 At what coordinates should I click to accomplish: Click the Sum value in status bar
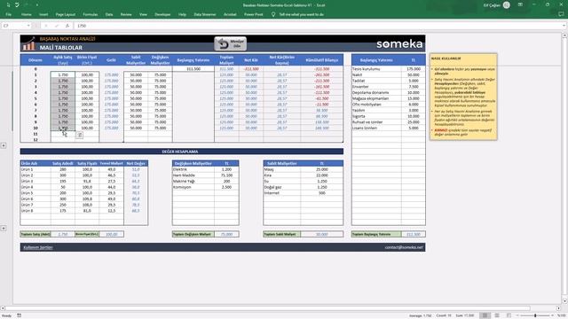tap(464, 315)
